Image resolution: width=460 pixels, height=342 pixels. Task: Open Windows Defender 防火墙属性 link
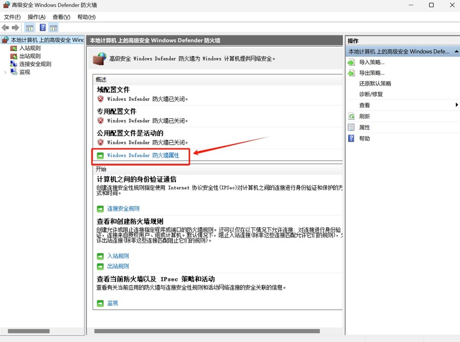point(143,156)
